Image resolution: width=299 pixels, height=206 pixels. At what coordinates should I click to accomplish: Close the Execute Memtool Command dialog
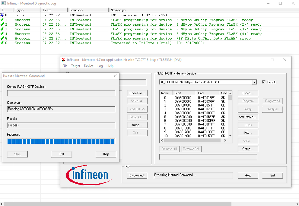[x=115, y=76]
